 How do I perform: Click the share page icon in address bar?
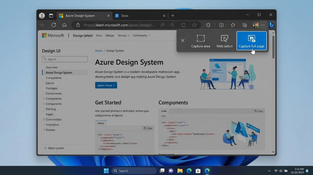point(184,25)
